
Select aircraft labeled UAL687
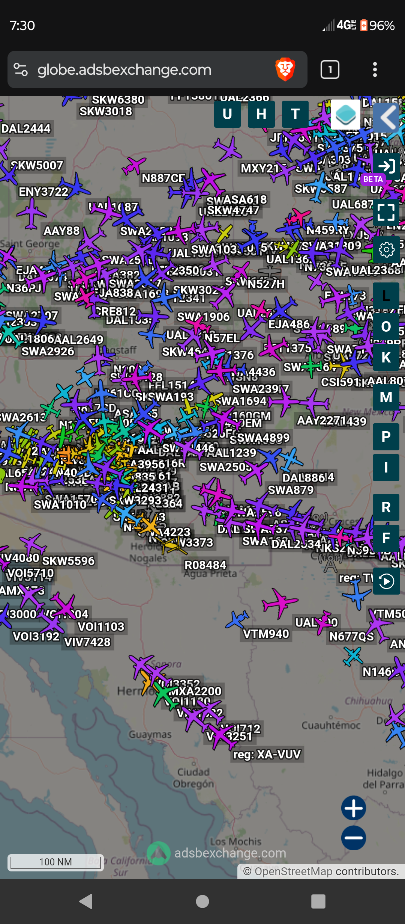pyautogui.click(x=352, y=204)
